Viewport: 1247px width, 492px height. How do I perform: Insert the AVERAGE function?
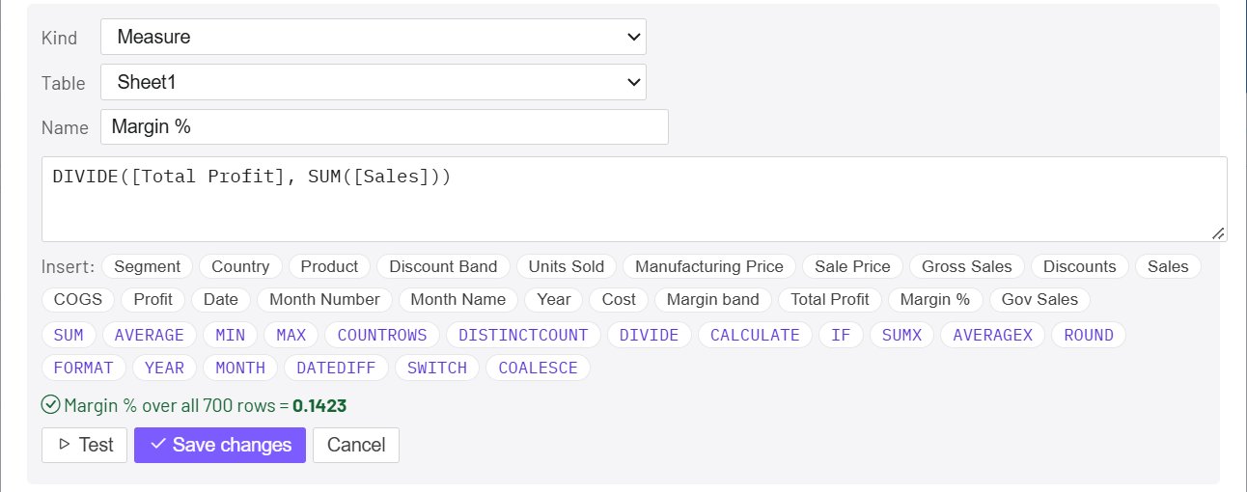tap(149, 335)
